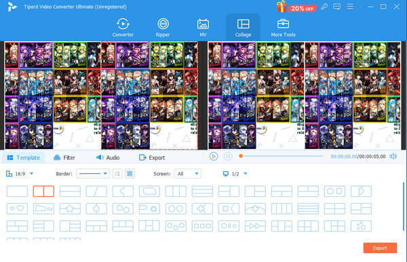Click left collage pane thumbnail
The width and height of the screenshot is (407, 262).
click(x=53, y=95)
